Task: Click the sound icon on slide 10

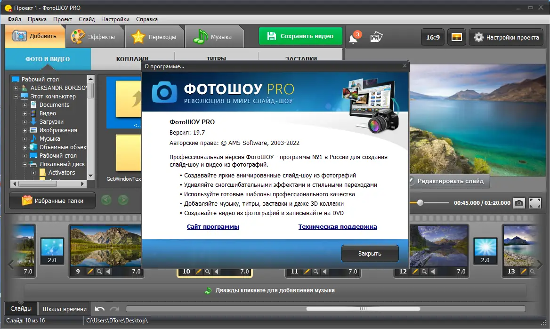Action: 217,272
